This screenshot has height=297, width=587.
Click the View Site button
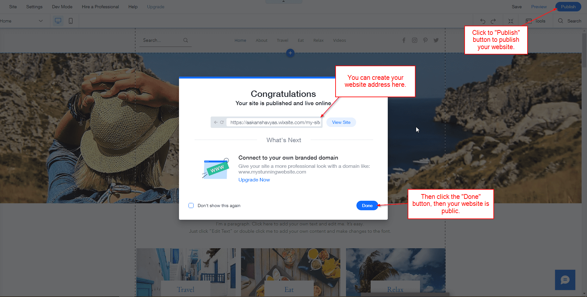(341, 122)
